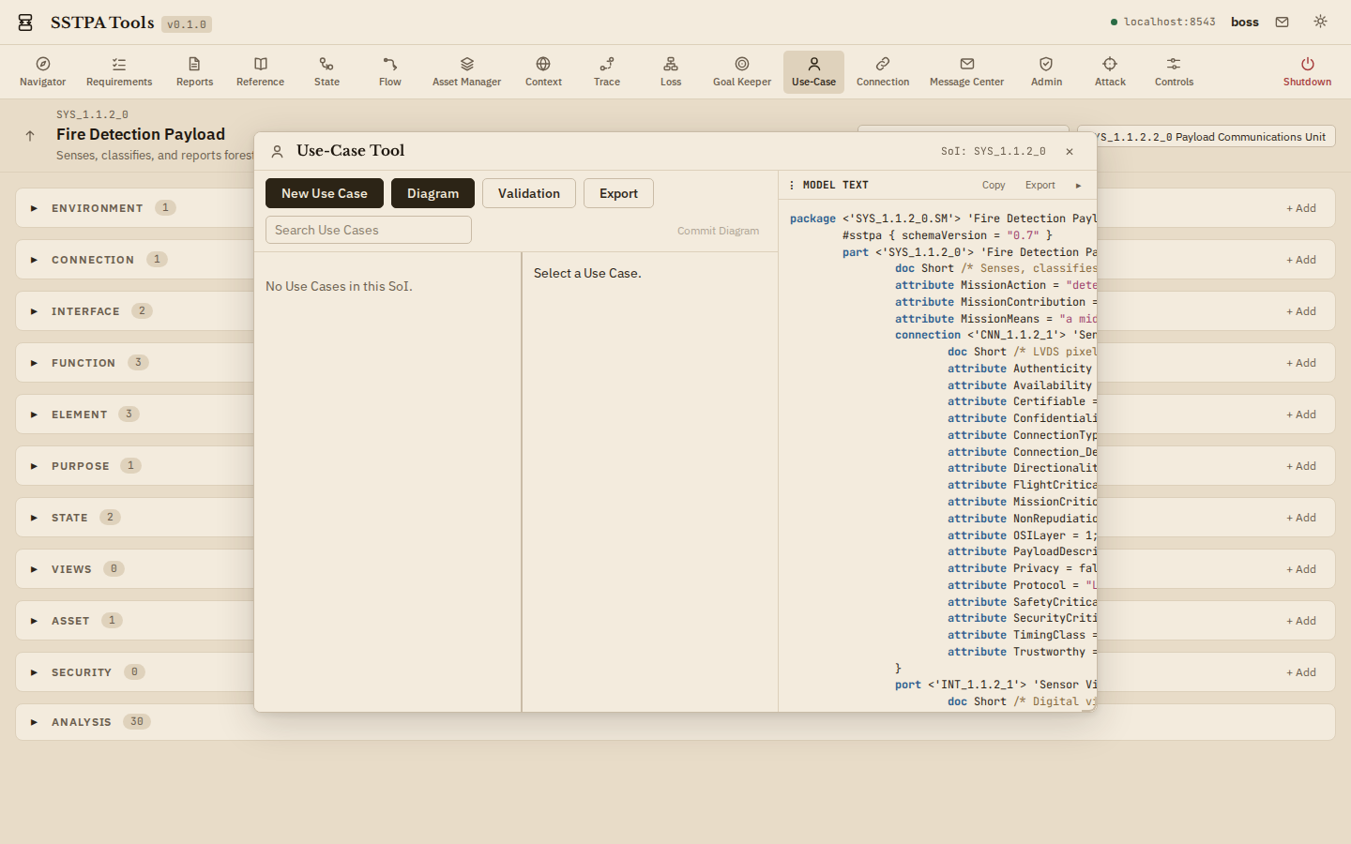Collapse the Model Text panel arrow
This screenshot has width=1351, height=844.
(1079, 185)
